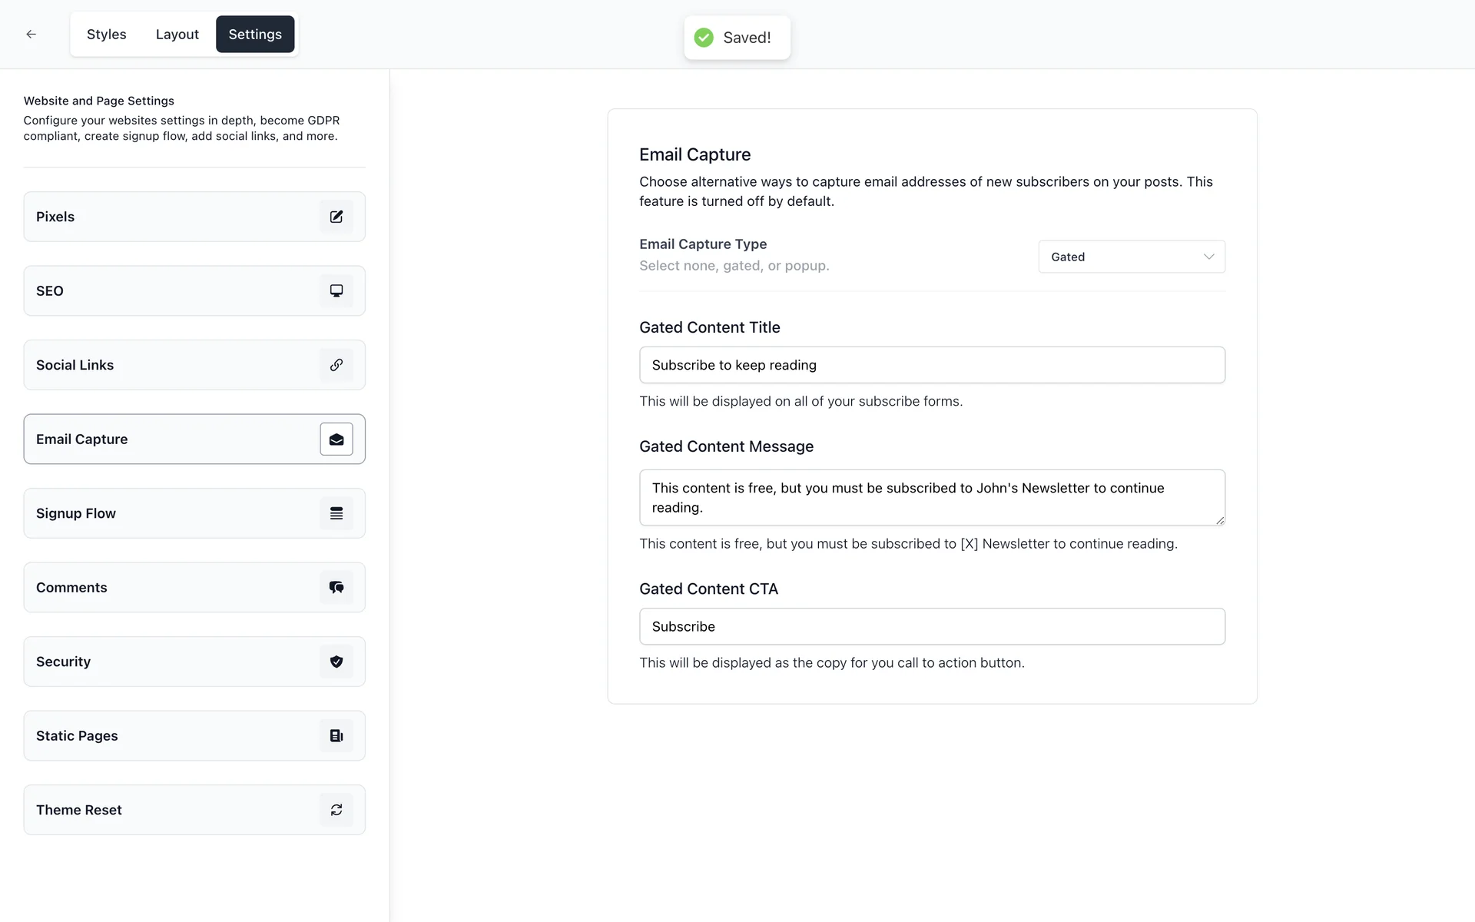This screenshot has width=1475, height=922.
Task: Click the Social Links chain icon
Action: pos(336,365)
